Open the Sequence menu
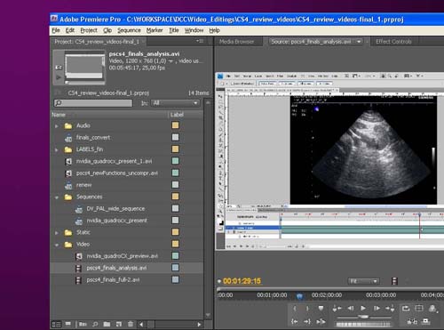Viewport: 444px width, 330px height. coord(129,30)
